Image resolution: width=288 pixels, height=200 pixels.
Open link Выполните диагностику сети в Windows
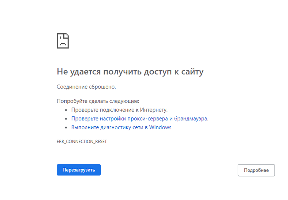(121, 127)
